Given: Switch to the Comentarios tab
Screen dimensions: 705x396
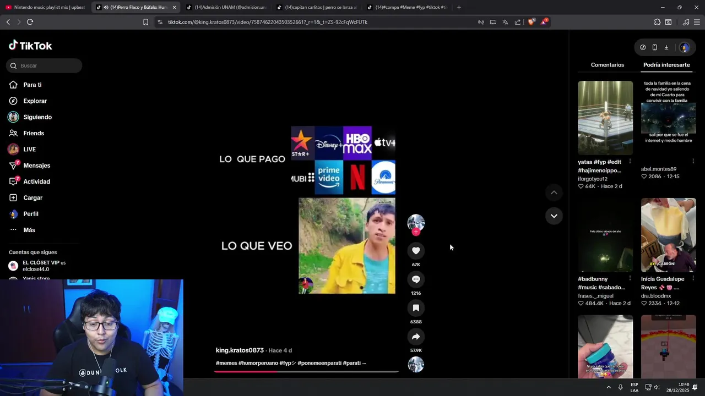Looking at the screenshot, I should coord(608,65).
